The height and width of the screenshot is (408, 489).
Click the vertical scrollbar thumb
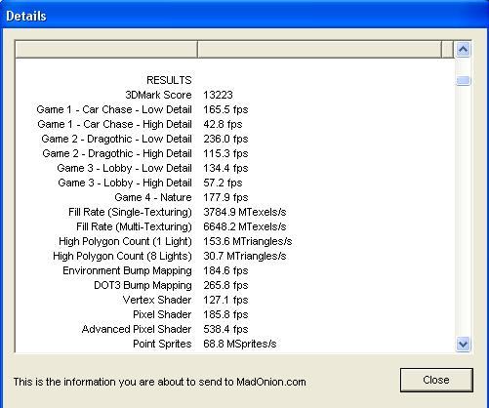point(463,80)
